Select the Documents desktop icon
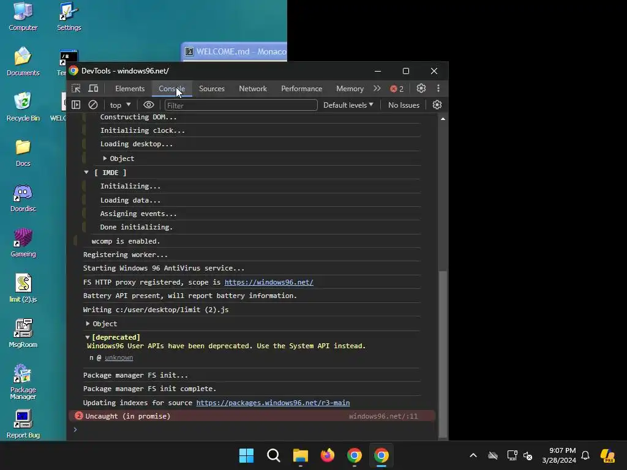The image size is (627, 470). 23,62
